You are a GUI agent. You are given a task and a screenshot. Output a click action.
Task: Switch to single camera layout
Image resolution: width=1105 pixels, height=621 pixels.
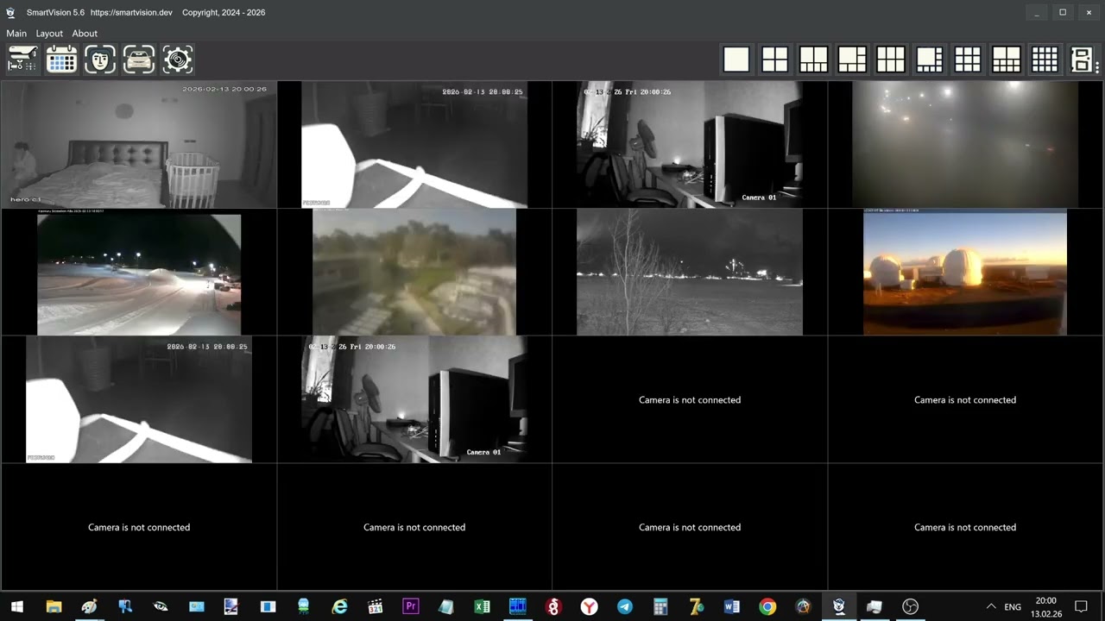(736, 60)
